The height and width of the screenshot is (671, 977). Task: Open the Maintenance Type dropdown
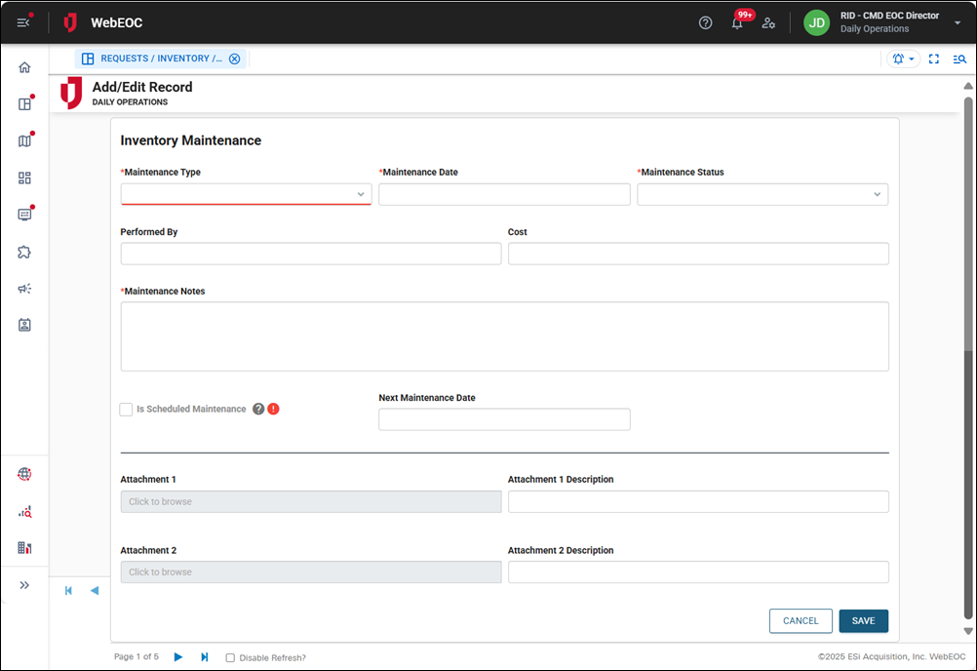coord(245,193)
